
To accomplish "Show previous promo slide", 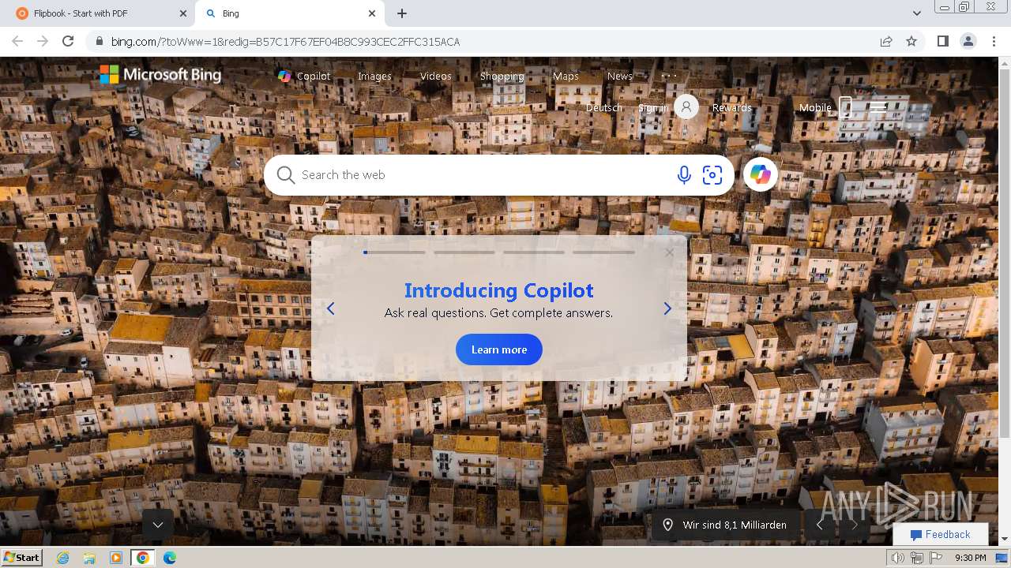I will (x=331, y=308).
